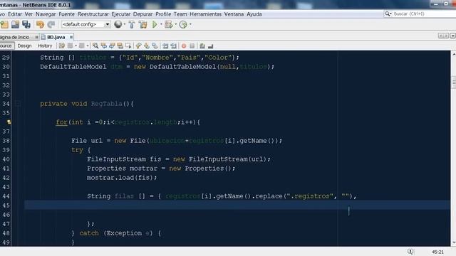Open the Depurar menu

(142, 14)
